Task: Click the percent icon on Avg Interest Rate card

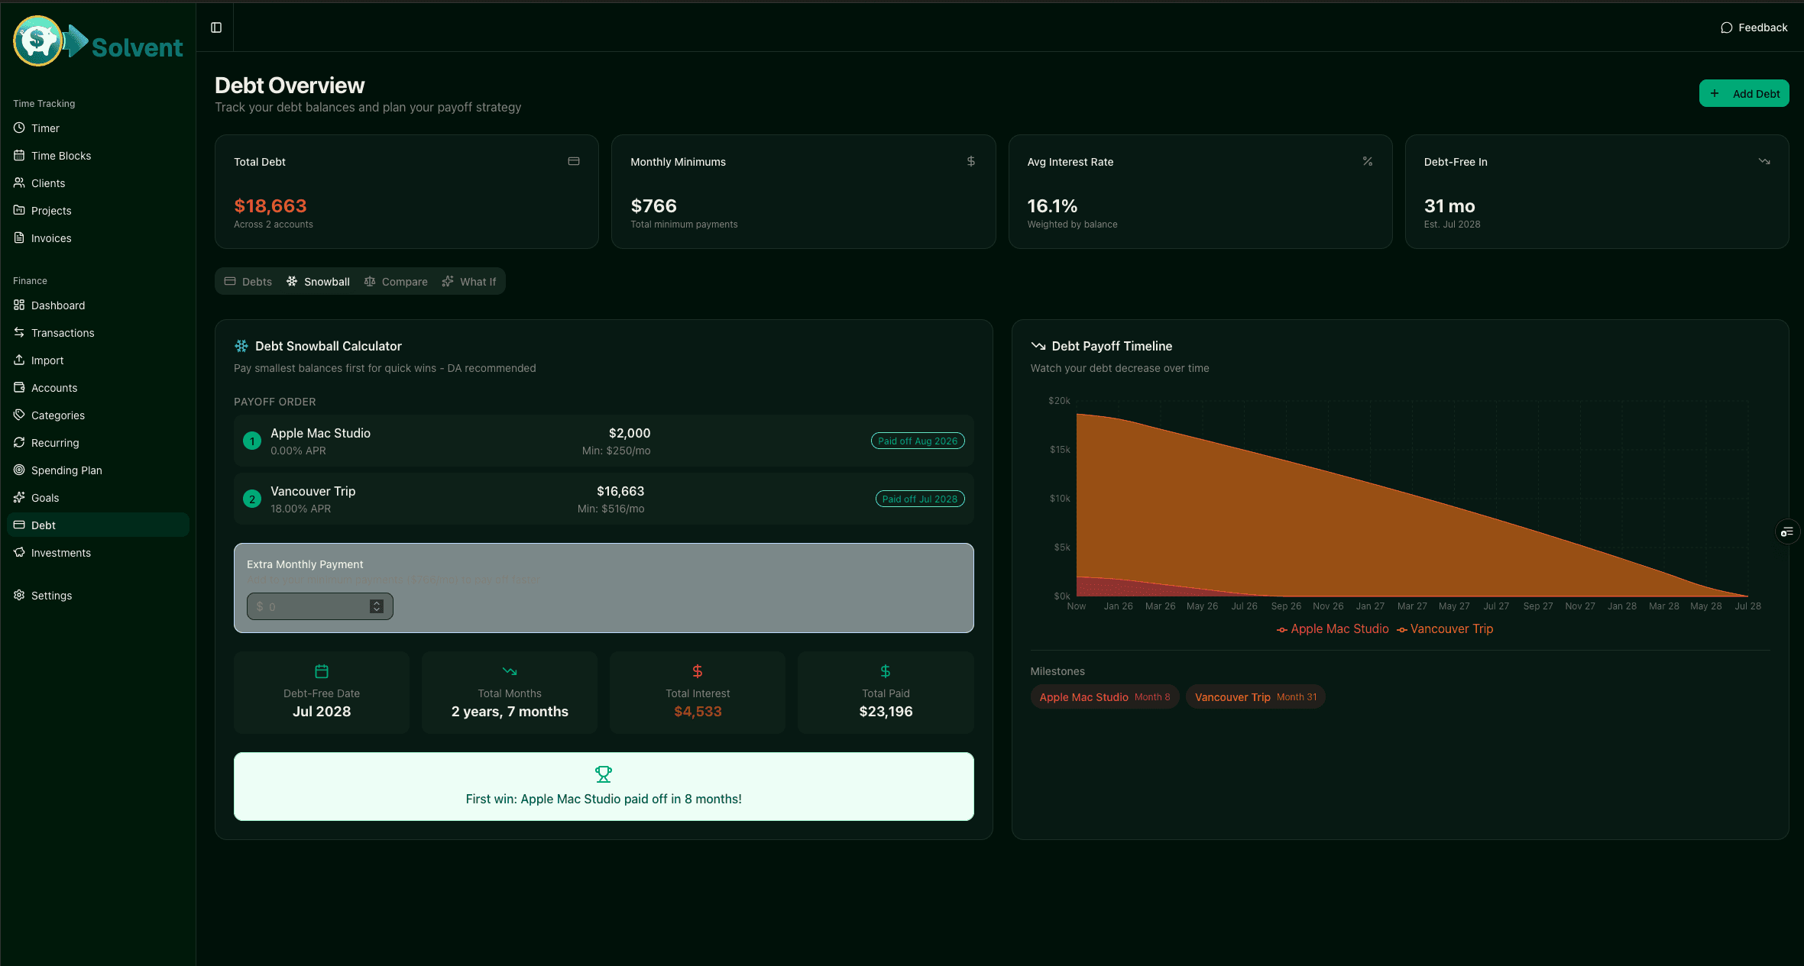Action: point(1368,161)
